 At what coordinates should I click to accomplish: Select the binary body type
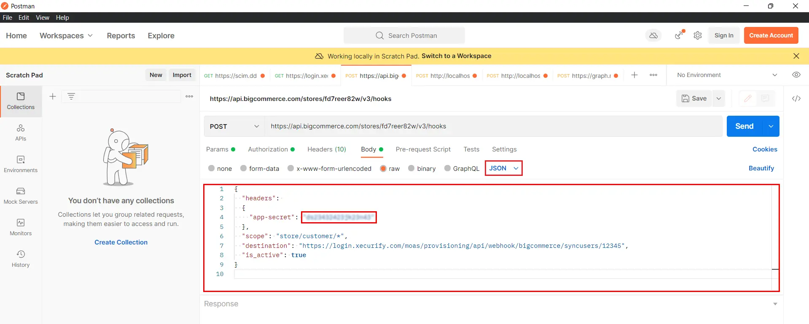click(411, 168)
